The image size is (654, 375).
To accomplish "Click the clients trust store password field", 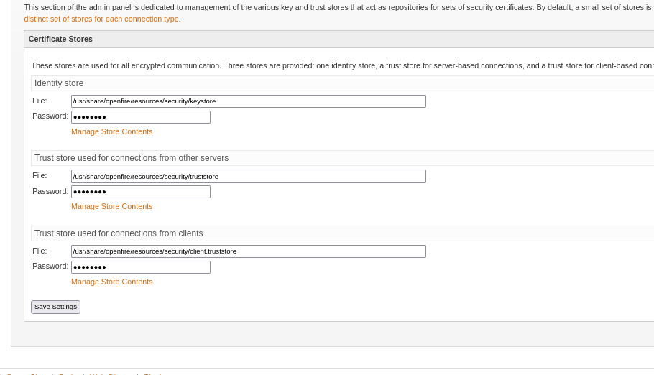I will 141,267.
